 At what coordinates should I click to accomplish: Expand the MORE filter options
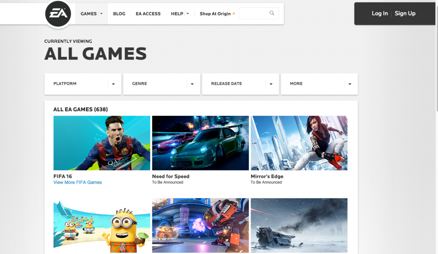pyautogui.click(x=319, y=84)
